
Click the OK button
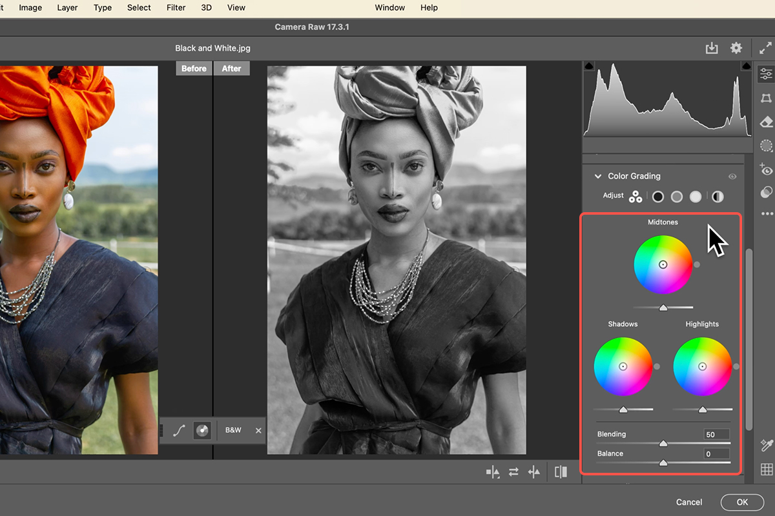coord(742,502)
